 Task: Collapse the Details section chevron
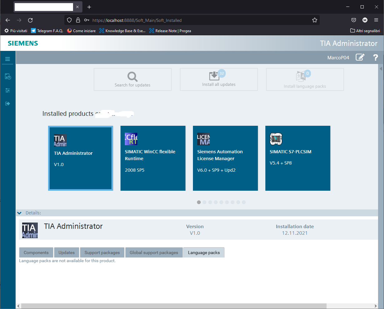(19, 213)
